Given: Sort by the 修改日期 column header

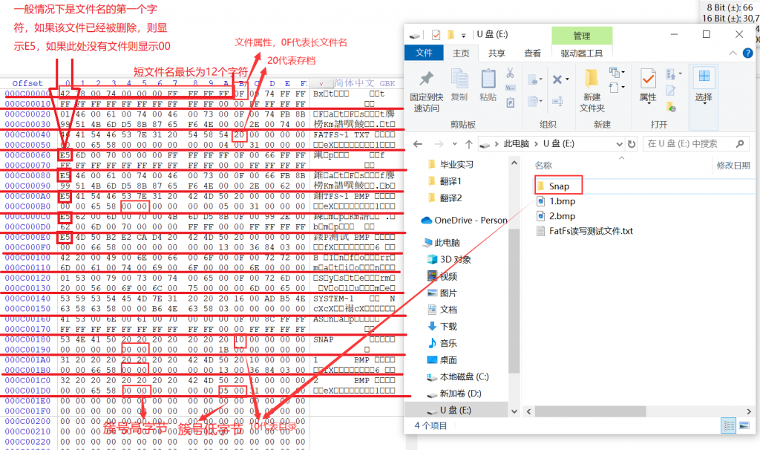Looking at the screenshot, I should coord(733,166).
